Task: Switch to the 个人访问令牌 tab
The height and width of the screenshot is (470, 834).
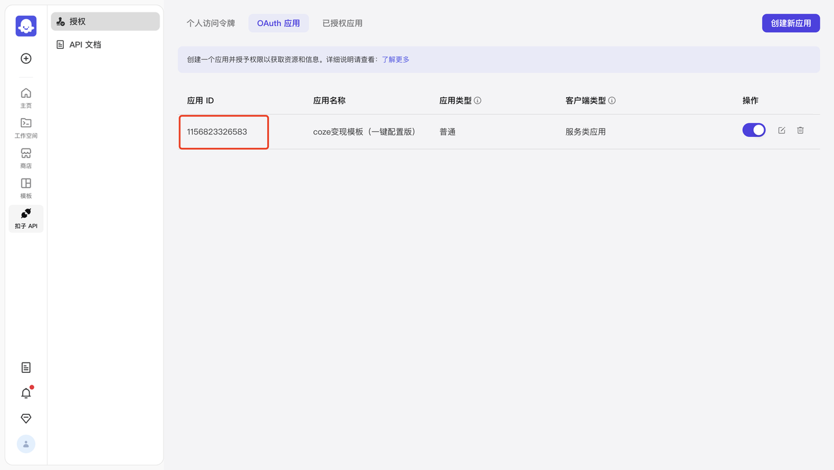Action: tap(210, 23)
